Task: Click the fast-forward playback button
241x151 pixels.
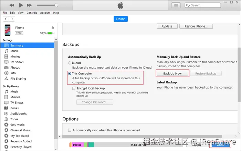Action: (x=29, y=5)
